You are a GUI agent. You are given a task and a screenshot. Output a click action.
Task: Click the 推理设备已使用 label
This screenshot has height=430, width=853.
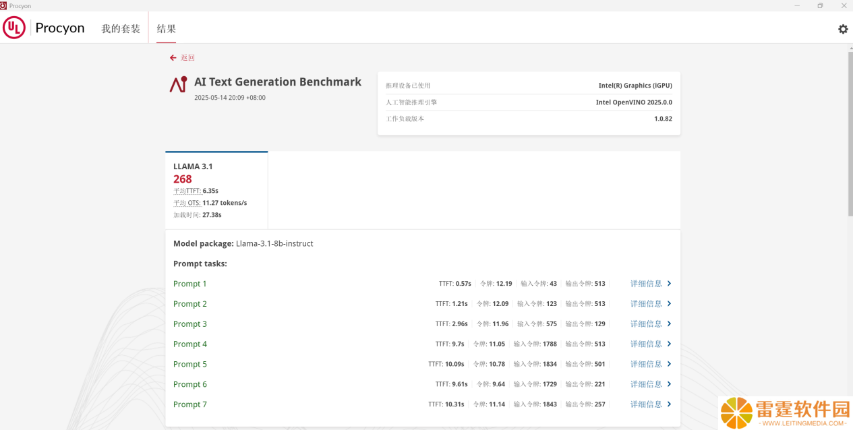(408, 86)
